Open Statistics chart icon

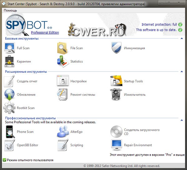(63, 61)
